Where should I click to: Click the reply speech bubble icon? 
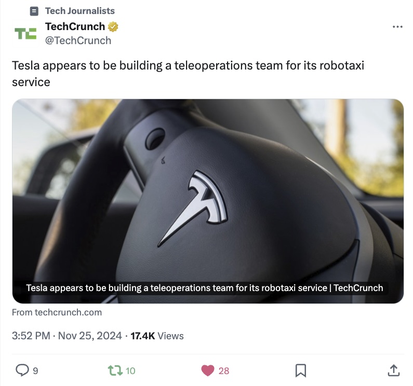22,370
